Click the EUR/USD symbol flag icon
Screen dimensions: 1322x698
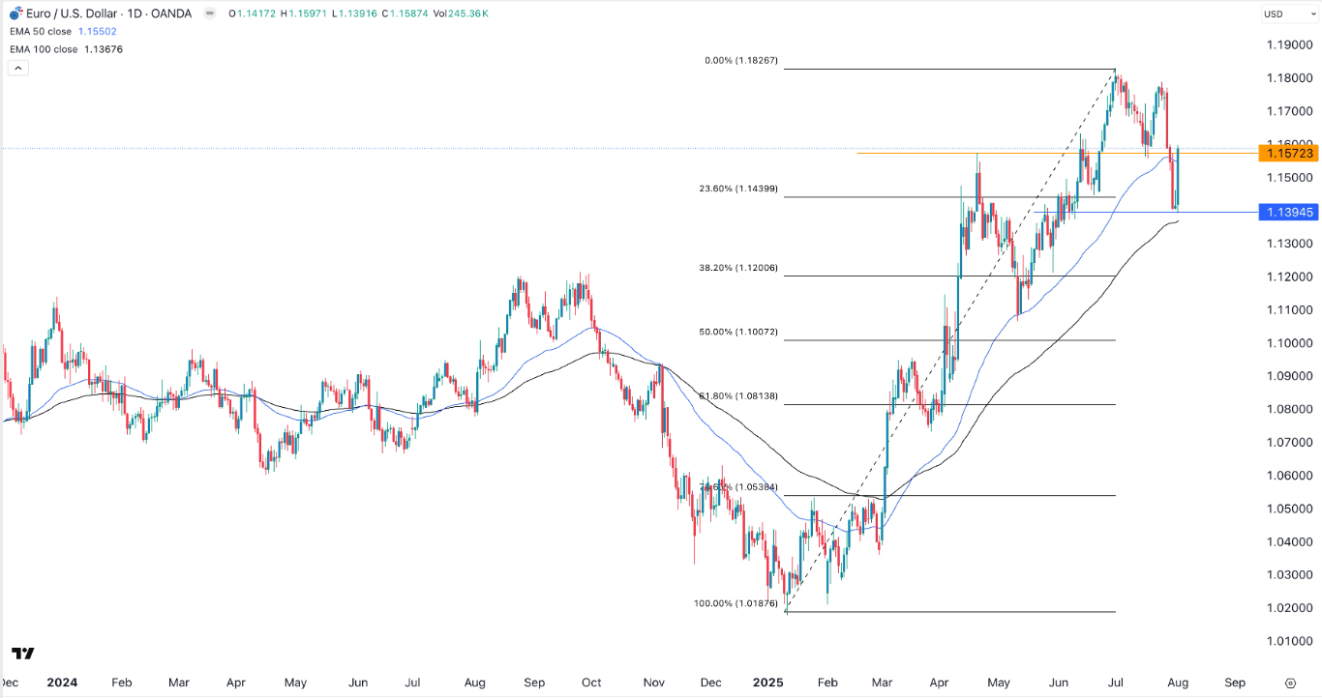click(16, 14)
